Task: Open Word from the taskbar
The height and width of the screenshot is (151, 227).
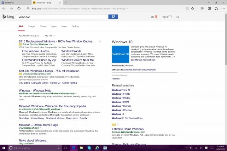Action: pos(105,148)
